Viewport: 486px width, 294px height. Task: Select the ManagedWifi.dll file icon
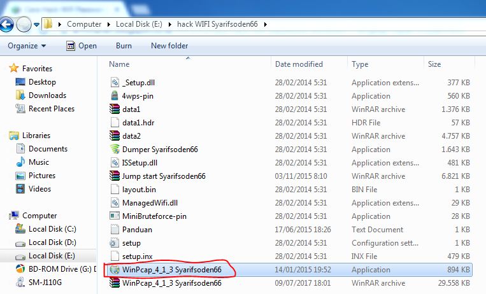click(x=115, y=202)
